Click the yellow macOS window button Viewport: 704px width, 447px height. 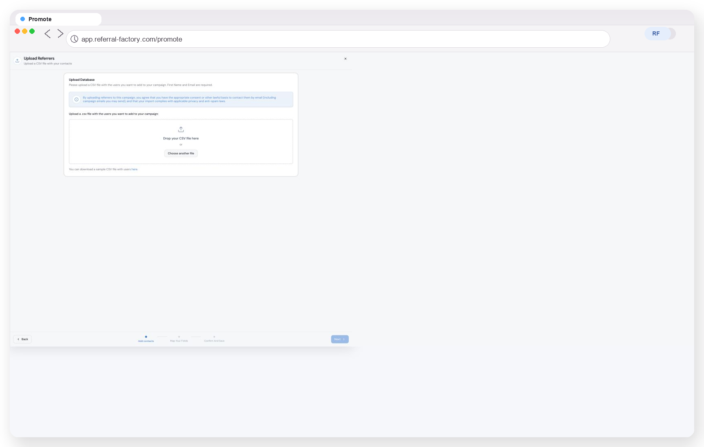pyautogui.click(x=24, y=31)
